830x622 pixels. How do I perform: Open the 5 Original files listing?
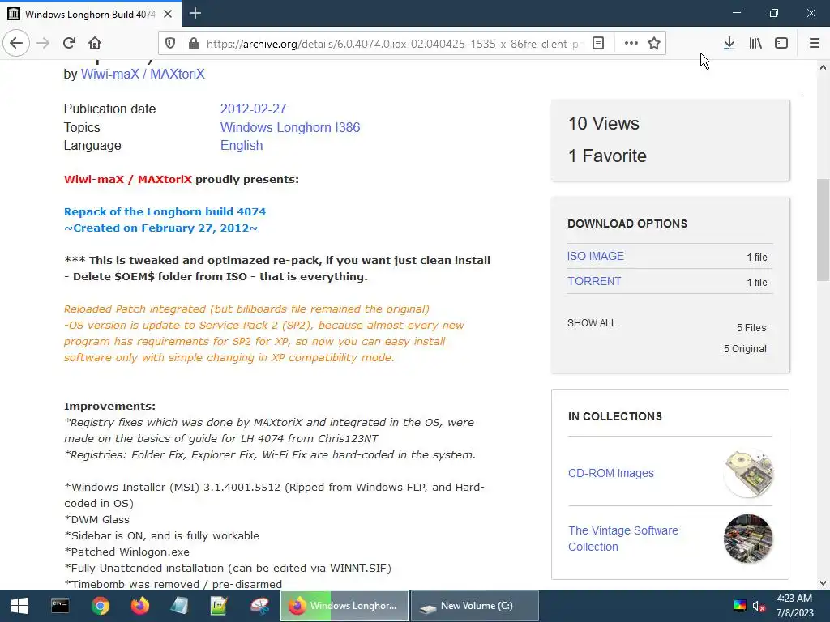pos(745,349)
